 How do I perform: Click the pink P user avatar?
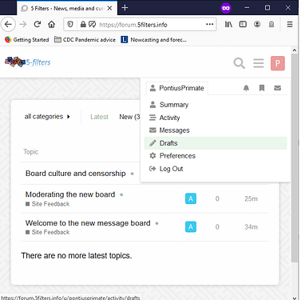[278, 63]
